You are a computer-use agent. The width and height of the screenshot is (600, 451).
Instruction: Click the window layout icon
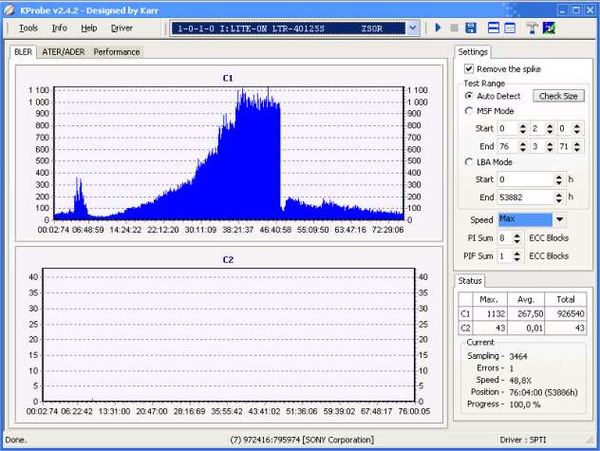(x=510, y=28)
